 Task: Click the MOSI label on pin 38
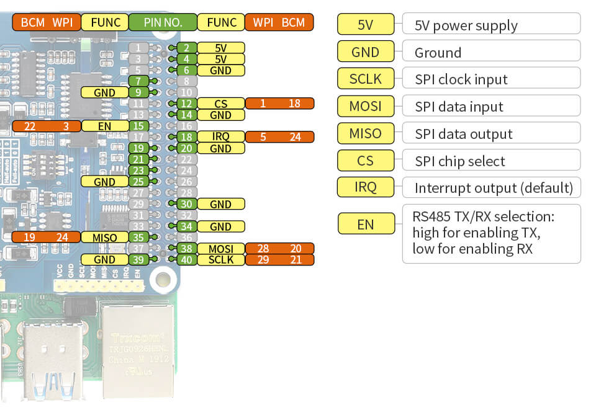[221, 249]
